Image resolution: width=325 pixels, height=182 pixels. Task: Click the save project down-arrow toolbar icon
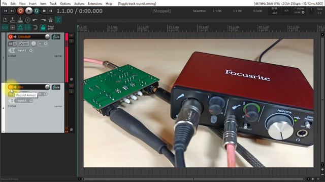click(20, 20)
